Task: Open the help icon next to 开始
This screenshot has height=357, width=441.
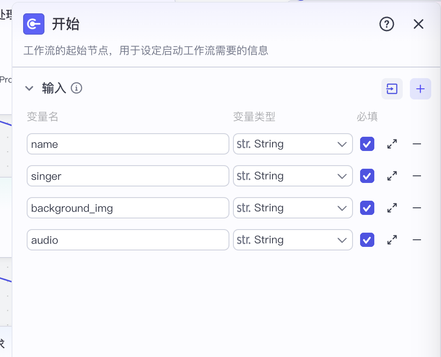Action: tap(387, 24)
